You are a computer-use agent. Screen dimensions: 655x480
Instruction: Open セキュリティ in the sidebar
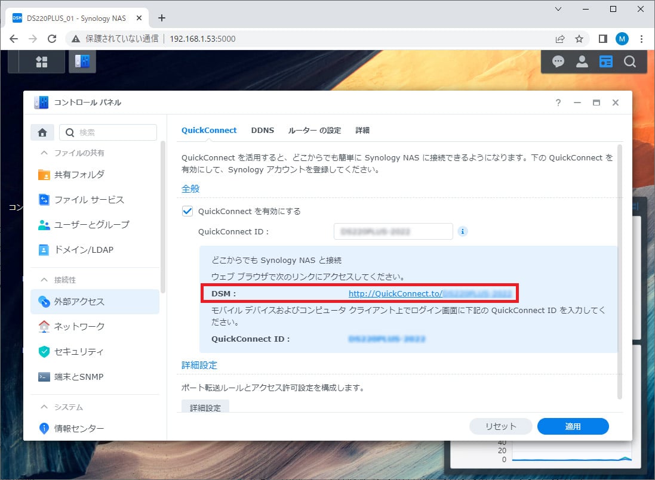95,352
